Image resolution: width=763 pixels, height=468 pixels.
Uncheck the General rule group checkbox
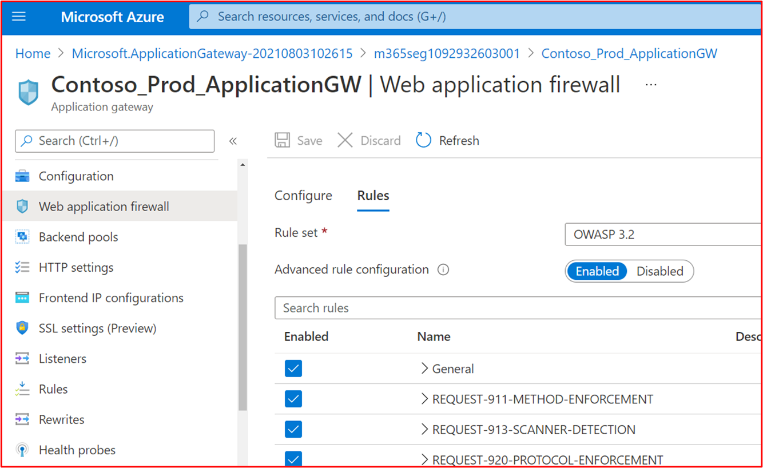pos(293,368)
